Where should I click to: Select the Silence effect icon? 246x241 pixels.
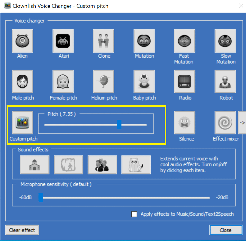click(x=184, y=122)
